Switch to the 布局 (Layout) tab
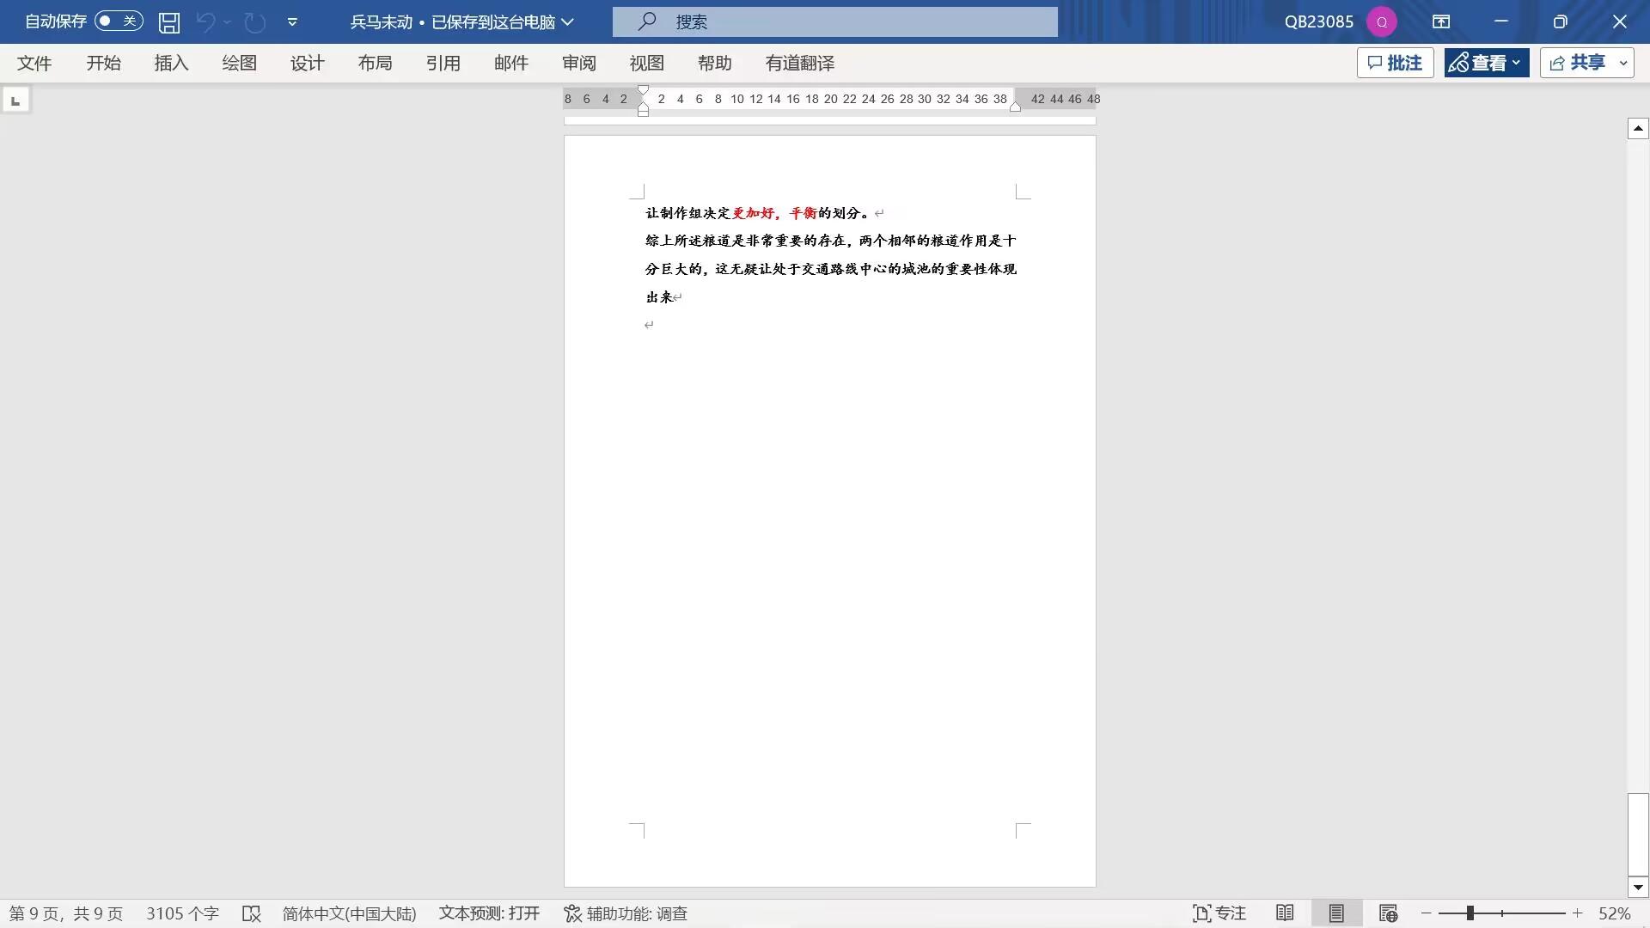 pos(375,63)
